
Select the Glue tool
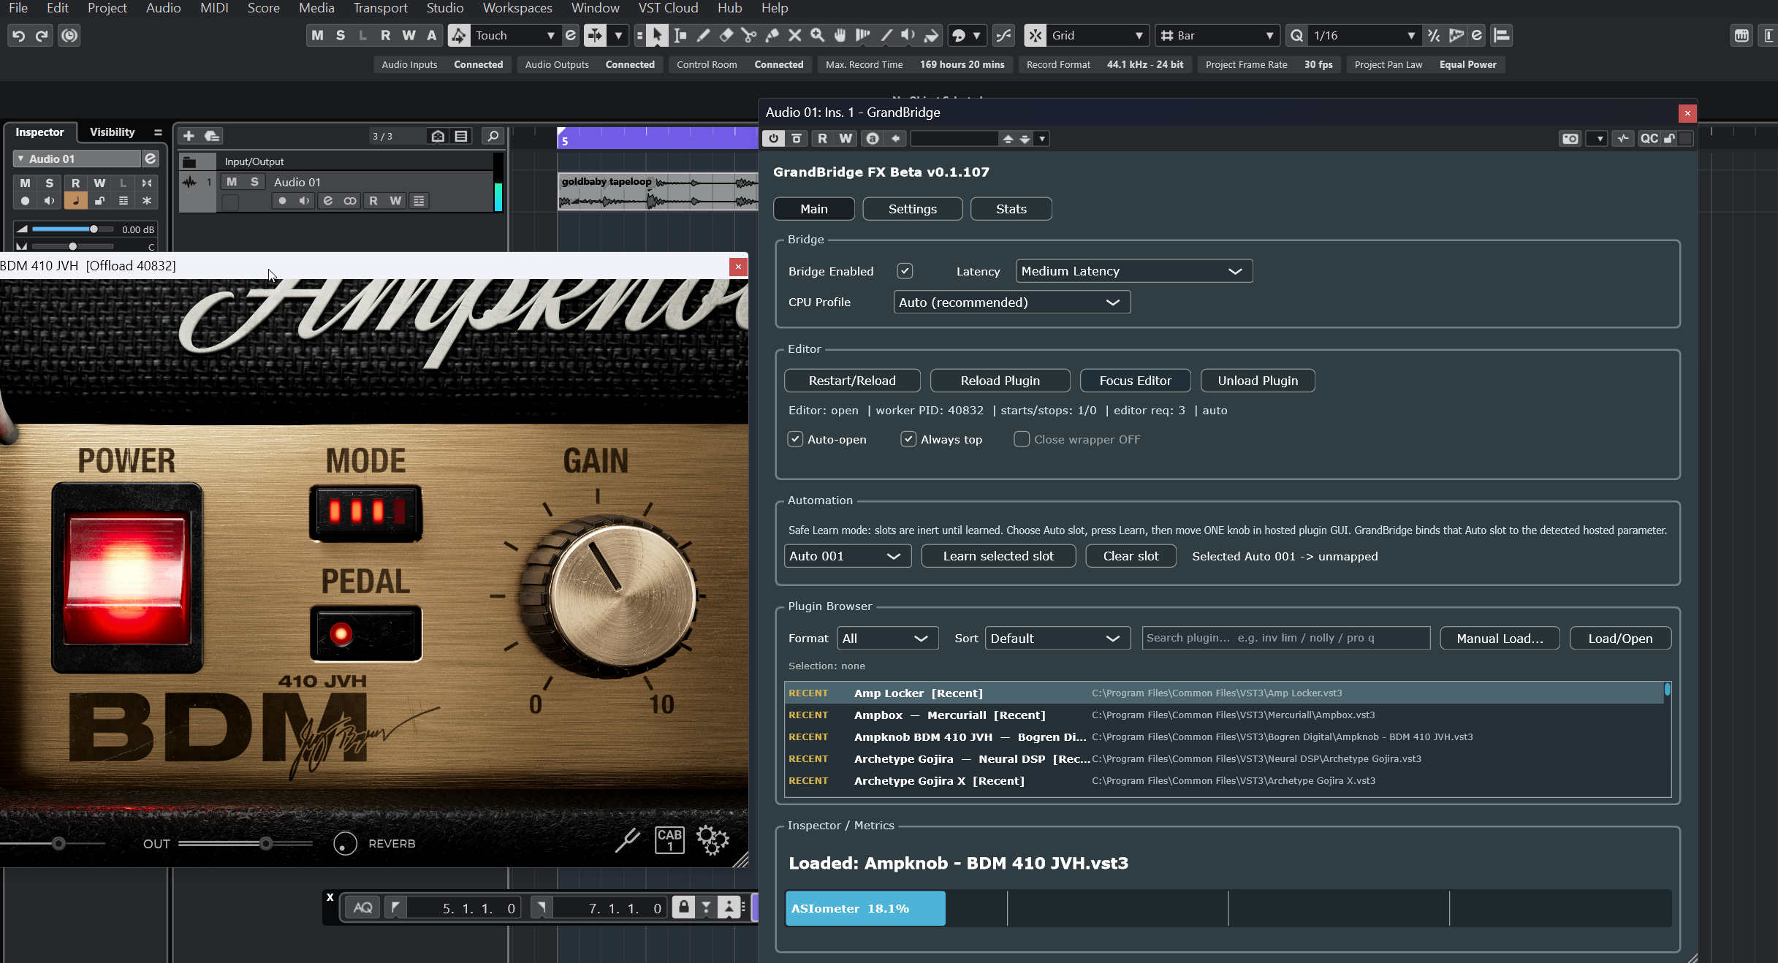[x=772, y=35]
